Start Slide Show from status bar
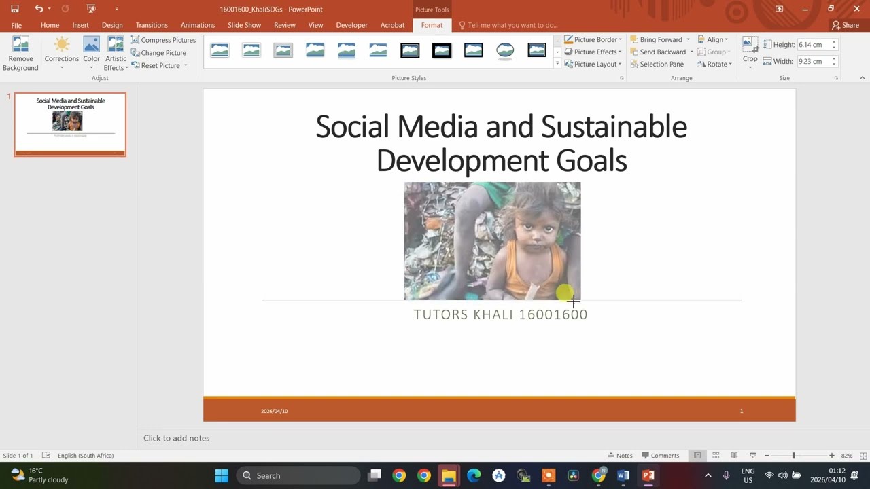 752,456
